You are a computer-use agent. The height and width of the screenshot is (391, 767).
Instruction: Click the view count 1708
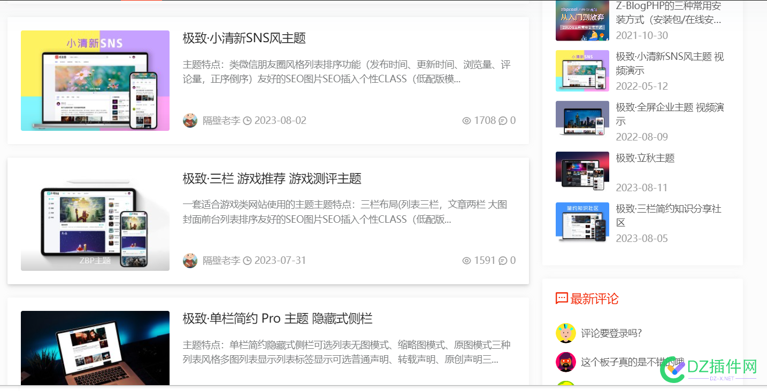(485, 121)
